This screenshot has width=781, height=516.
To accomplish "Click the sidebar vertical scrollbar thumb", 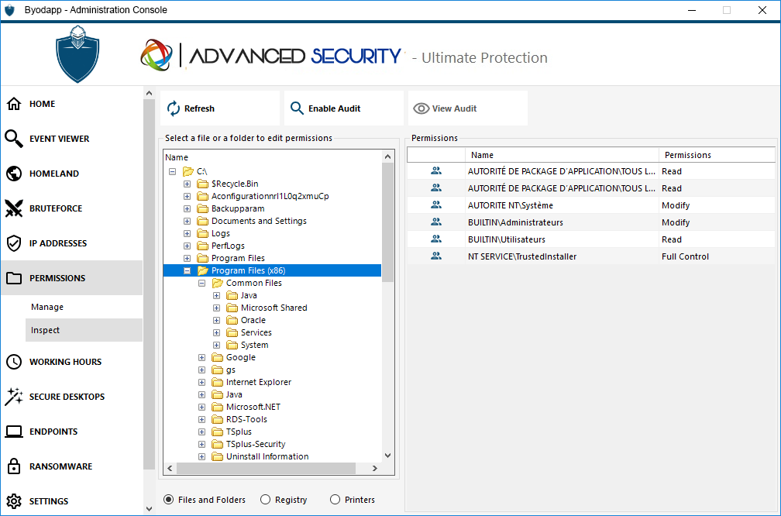I will pos(149,284).
